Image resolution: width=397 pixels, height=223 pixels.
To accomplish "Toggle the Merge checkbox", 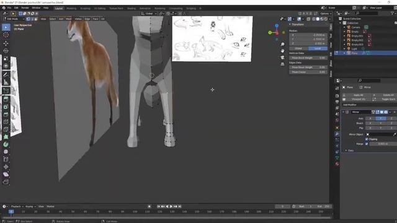I will tap(367, 144).
